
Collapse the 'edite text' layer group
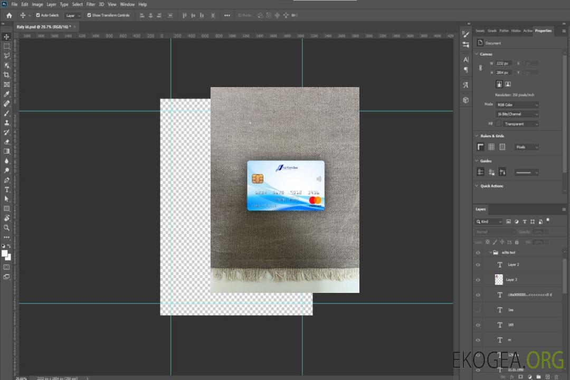coord(490,253)
